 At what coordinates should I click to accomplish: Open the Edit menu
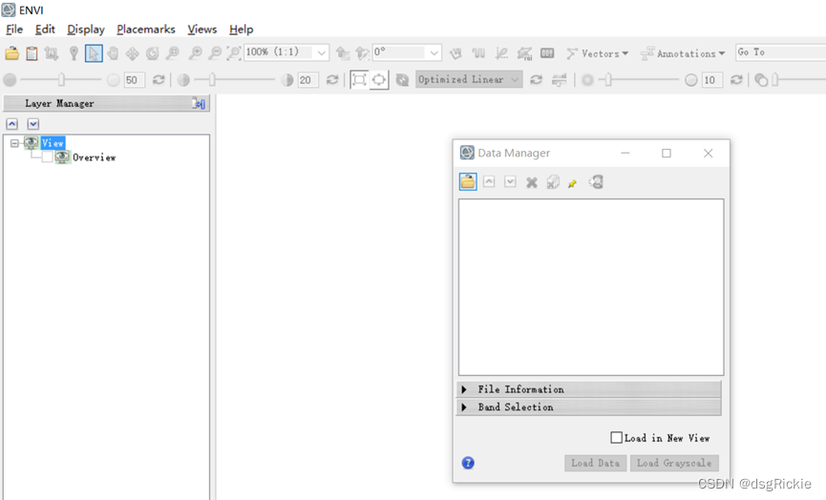pos(45,30)
